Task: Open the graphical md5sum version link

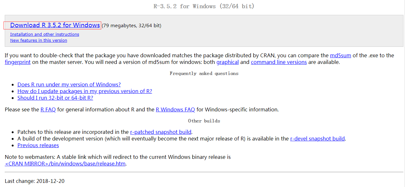Action: pyautogui.click(x=227, y=62)
